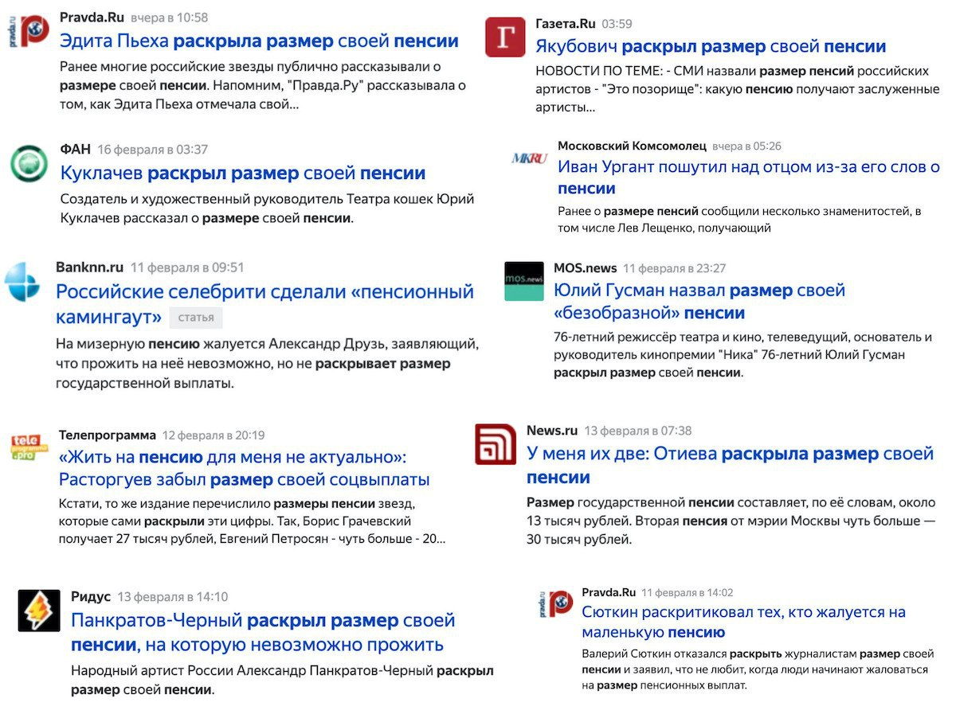The width and height of the screenshot is (956, 710).
Task: Click the green ФАН agency logo
Action: click(x=29, y=163)
